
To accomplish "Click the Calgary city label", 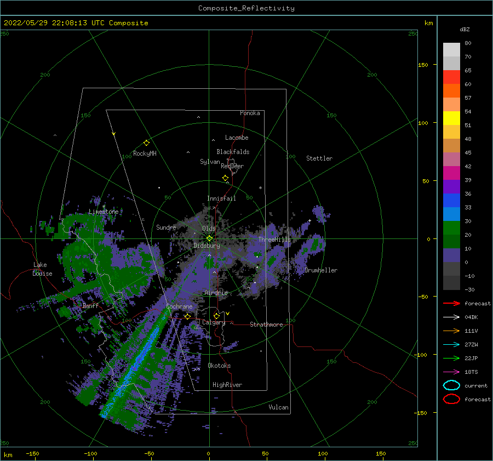I will 214,322.
